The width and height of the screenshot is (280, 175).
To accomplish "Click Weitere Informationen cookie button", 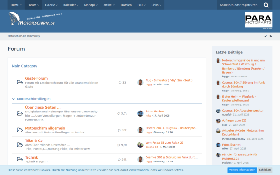I will (x=242, y=170).
